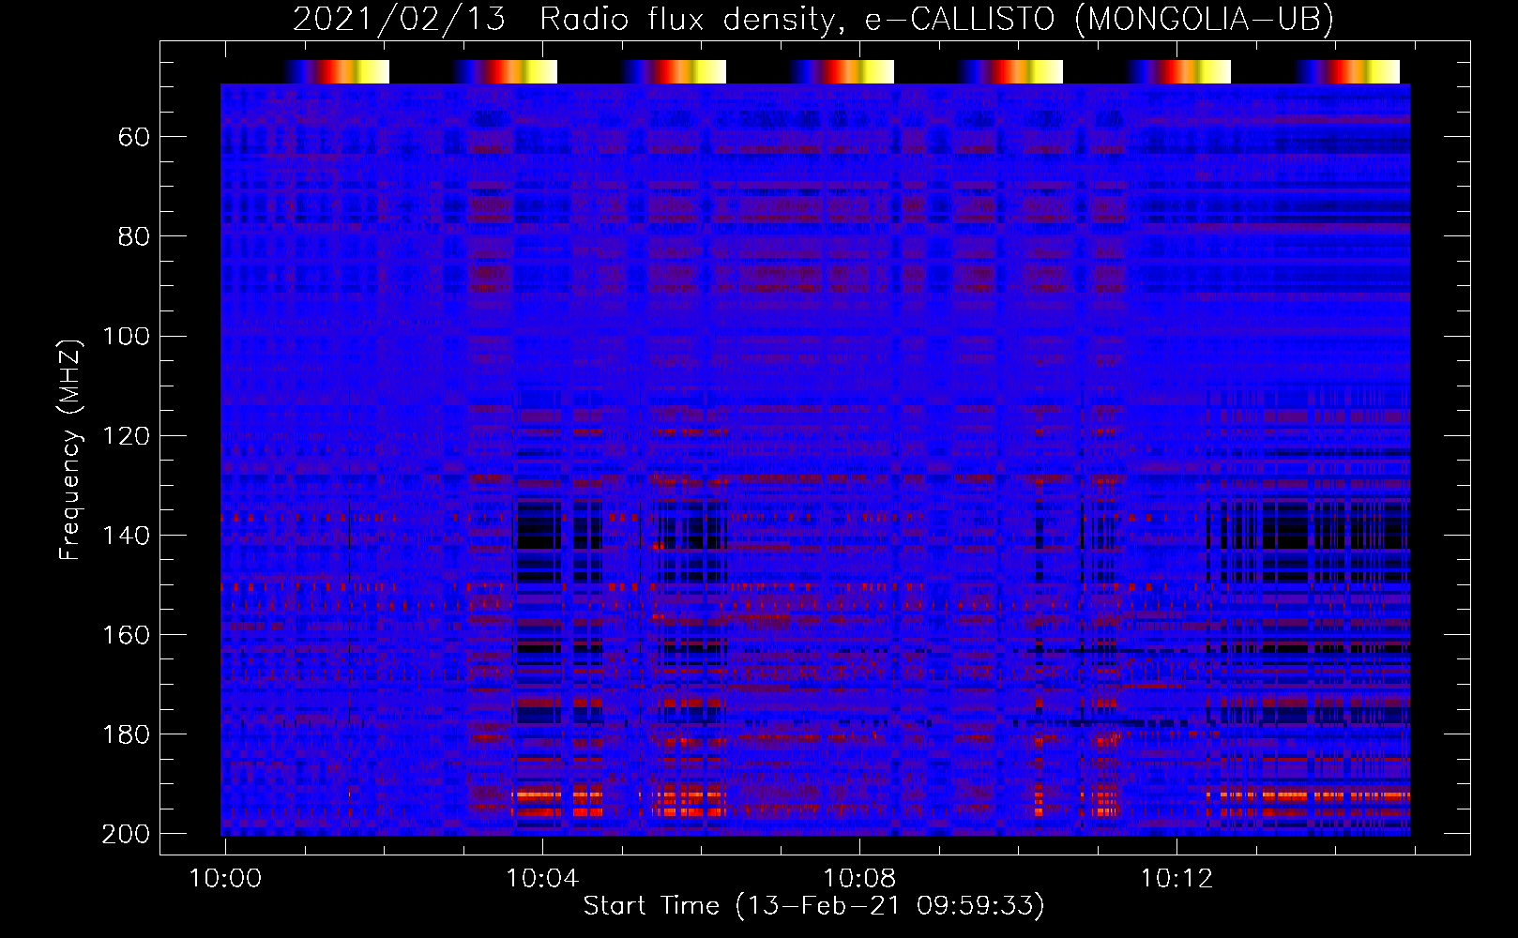This screenshot has width=1518, height=938.
Task: Click the 100 frequency tick label
Action: click(x=126, y=337)
